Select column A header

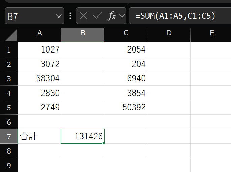pos(39,33)
